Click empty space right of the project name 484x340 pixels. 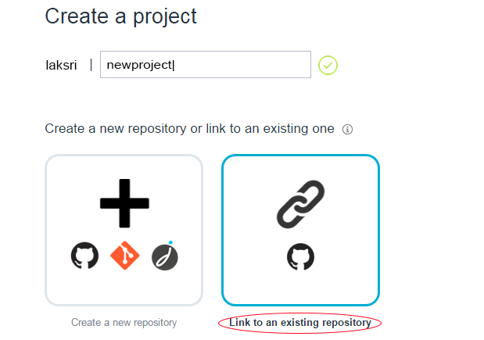pos(241,64)
